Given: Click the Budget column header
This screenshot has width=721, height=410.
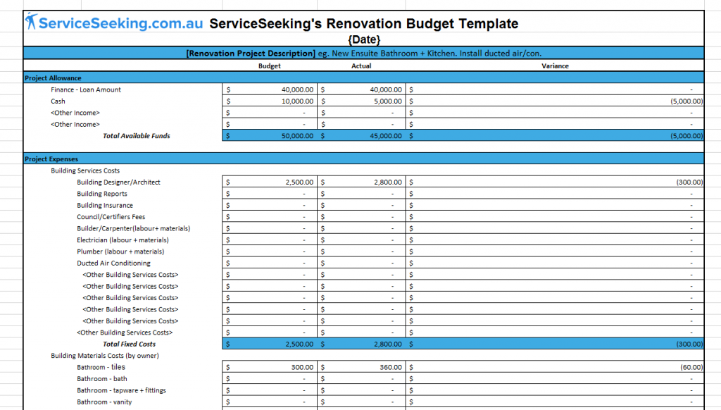Looking at the screenshot, I should pyautogui.click(x=270, y=66).
